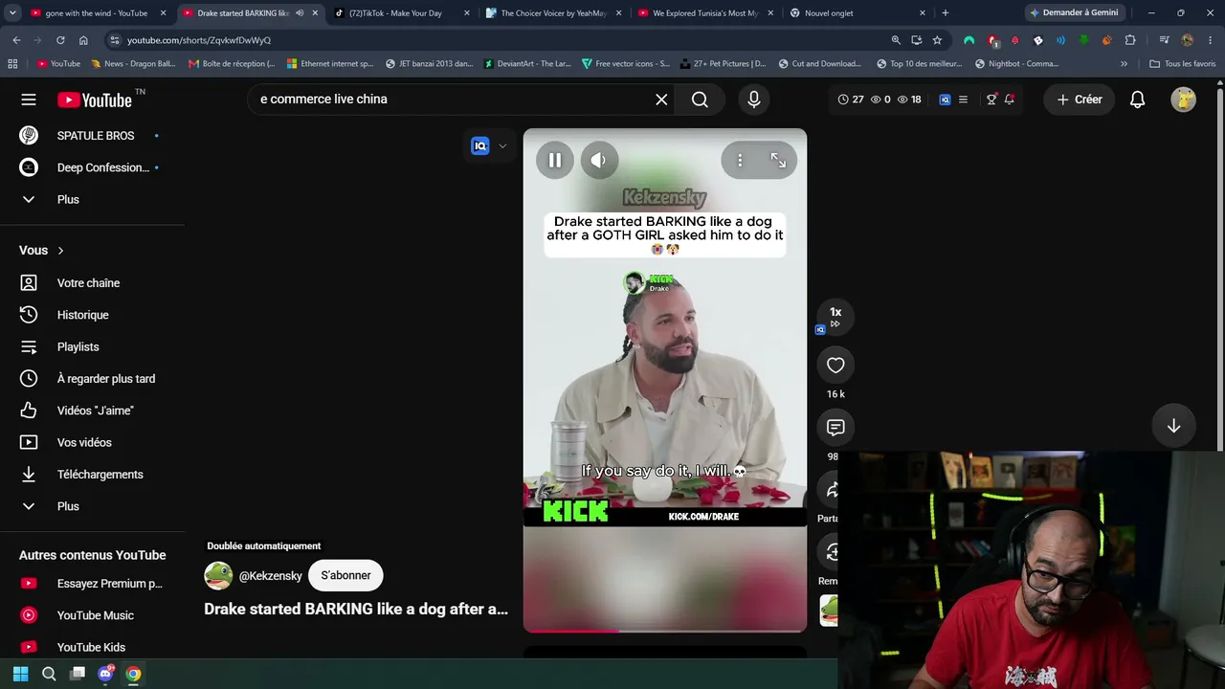Click the Kekzensky frog channel avatar
Screen dimensions: 1225x689
pos(218,575)
